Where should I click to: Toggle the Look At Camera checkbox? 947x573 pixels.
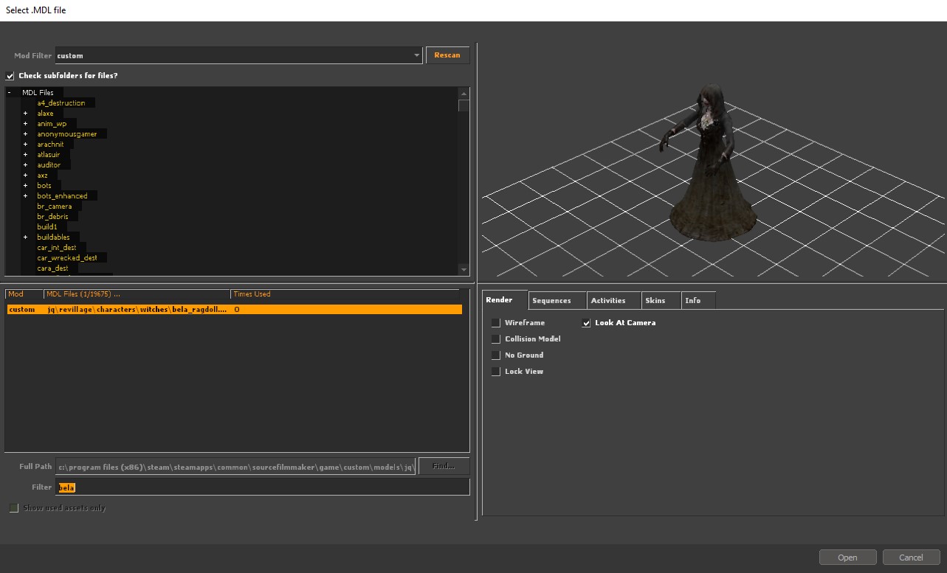586,323
